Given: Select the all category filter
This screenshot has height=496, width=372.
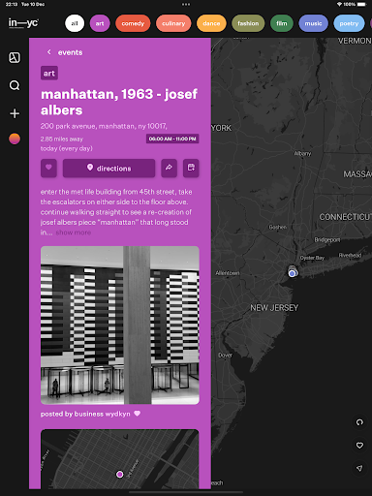Looking at the screenshot, I should tap(75, 23).
